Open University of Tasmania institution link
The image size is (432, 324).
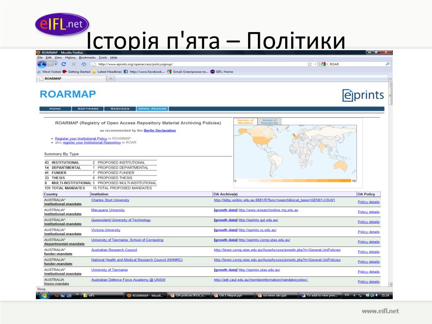pyautogui.click(x=109, y=270)
